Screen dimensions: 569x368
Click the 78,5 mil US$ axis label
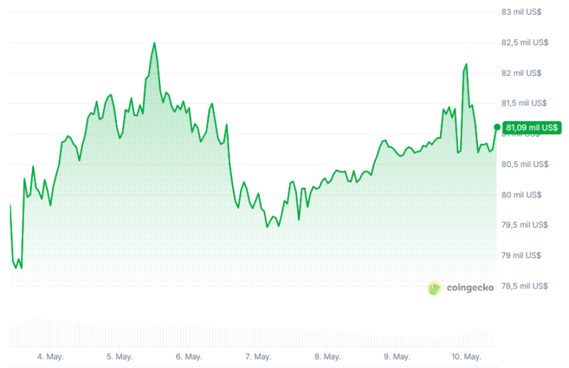[x=525, y=286]
